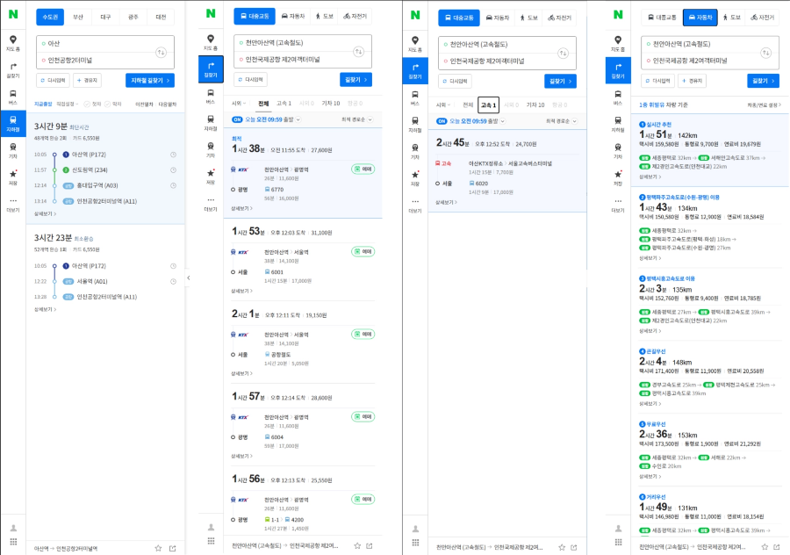This screenshot has height=555, width=790.
Task: Expand the departure time 출발 dropdown
Action: pyautogui.click(x=298, y=119)
